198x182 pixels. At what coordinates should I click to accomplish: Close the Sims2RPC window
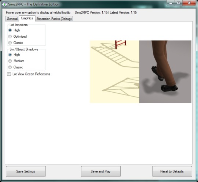pos(189,3)
